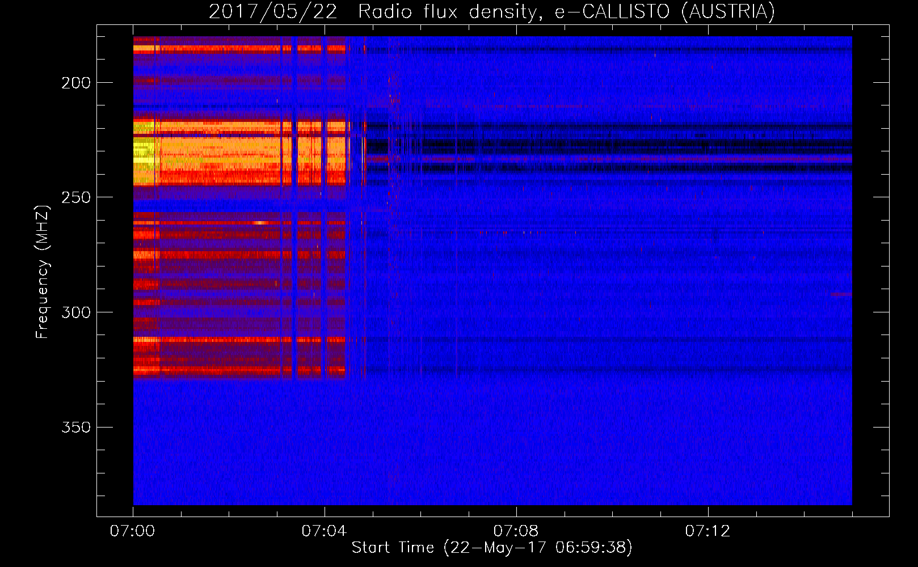Click the 07:08 time tick label
918x567 pixels.
pyautogui.click(x=516, y=531)
